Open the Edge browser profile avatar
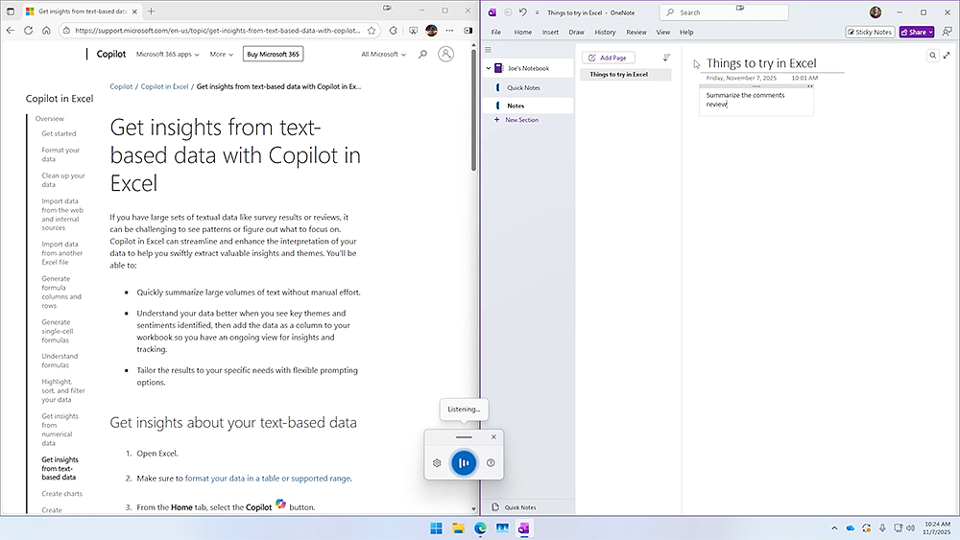 431,31
